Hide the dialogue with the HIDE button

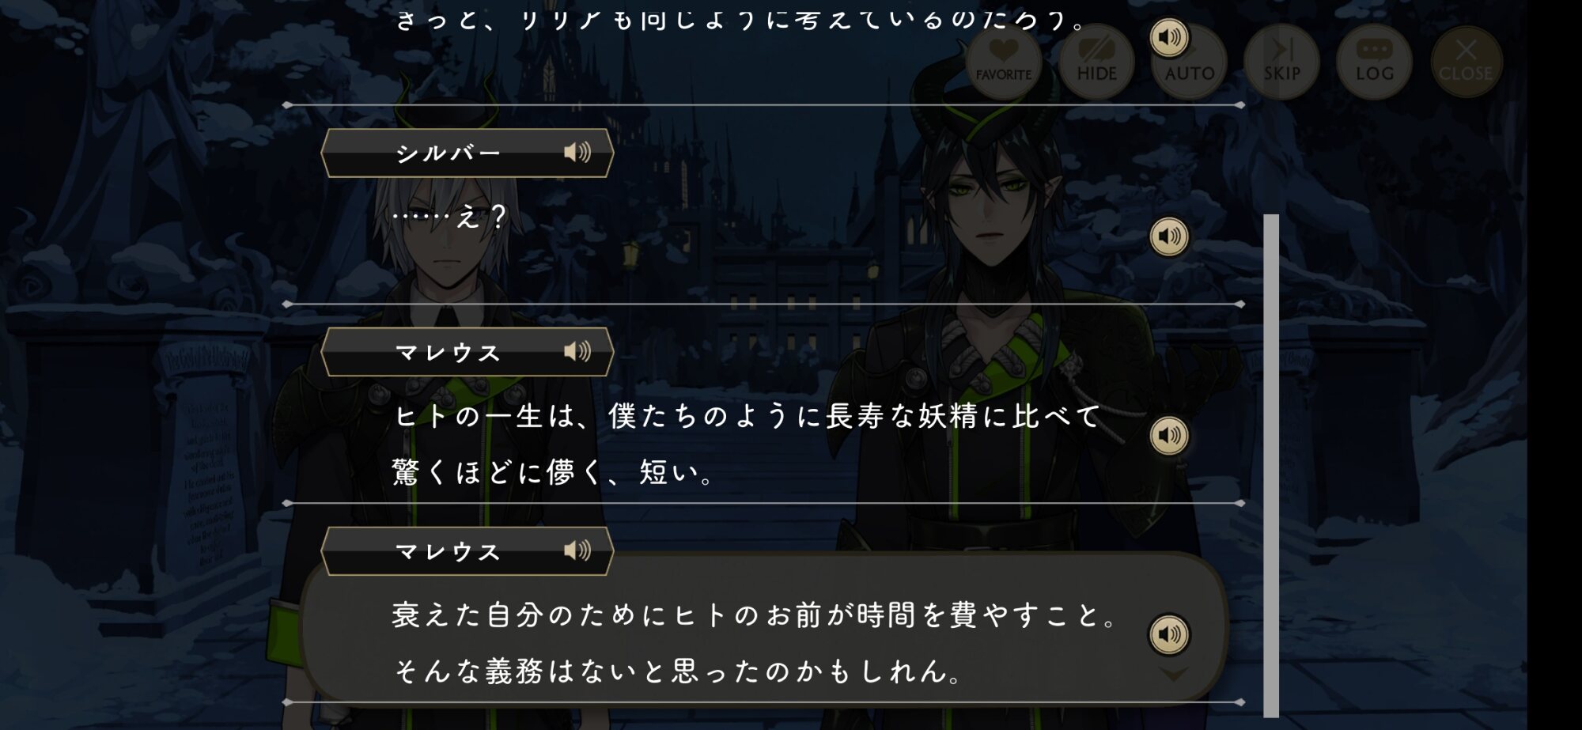1096,62
